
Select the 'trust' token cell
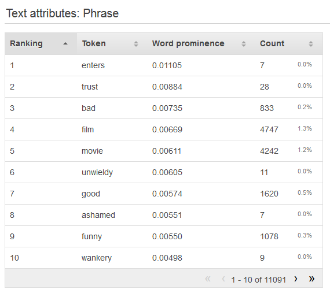coord(90,87)
